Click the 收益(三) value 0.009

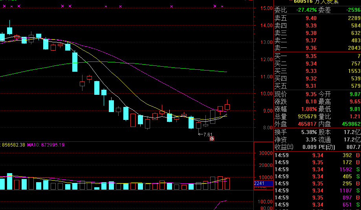310,147
